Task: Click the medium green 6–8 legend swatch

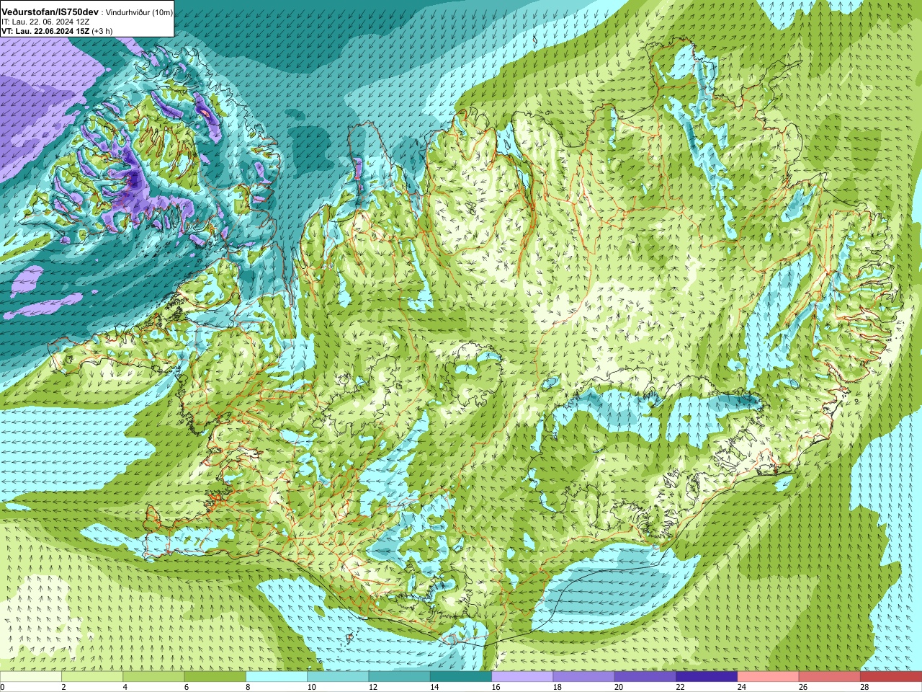Action: coord(215,676)
